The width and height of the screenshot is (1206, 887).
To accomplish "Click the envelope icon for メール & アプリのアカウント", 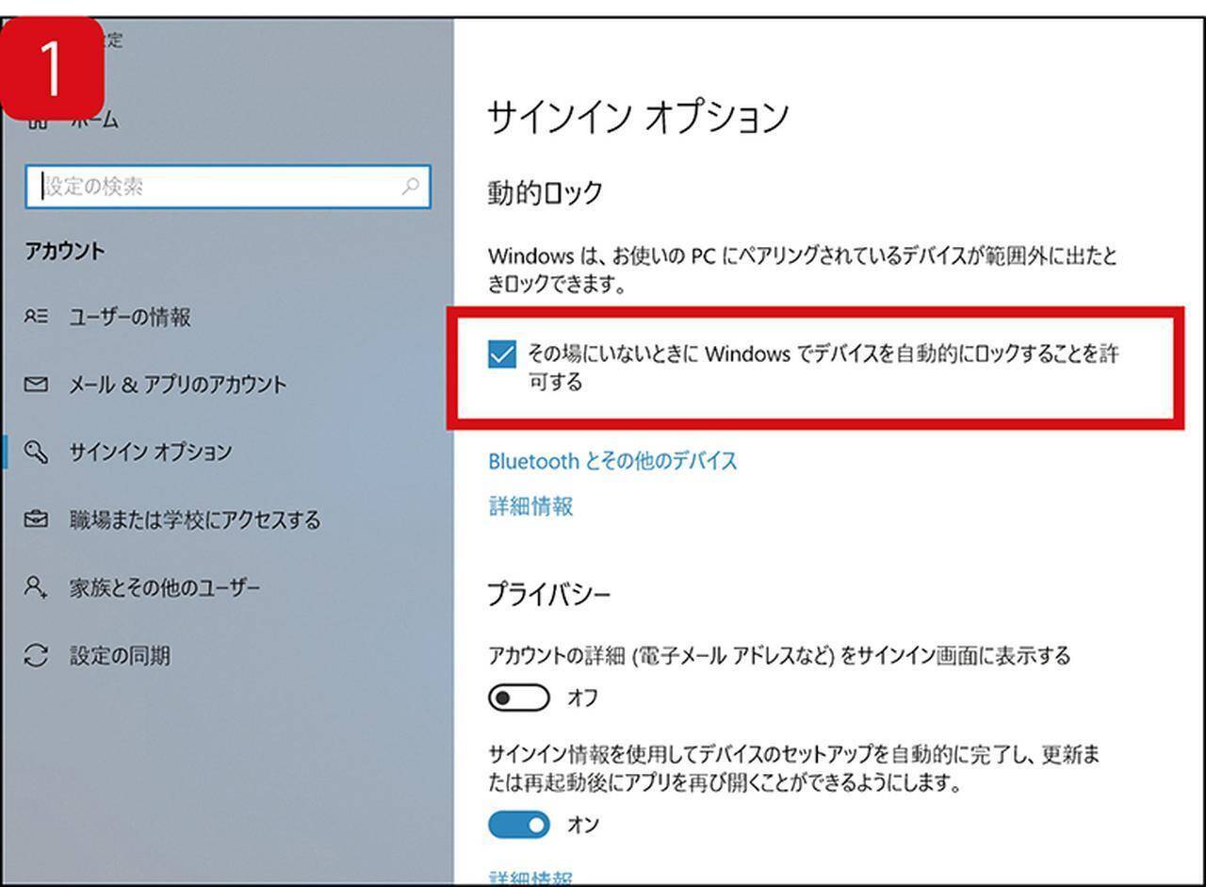I will tap(36, 385).
